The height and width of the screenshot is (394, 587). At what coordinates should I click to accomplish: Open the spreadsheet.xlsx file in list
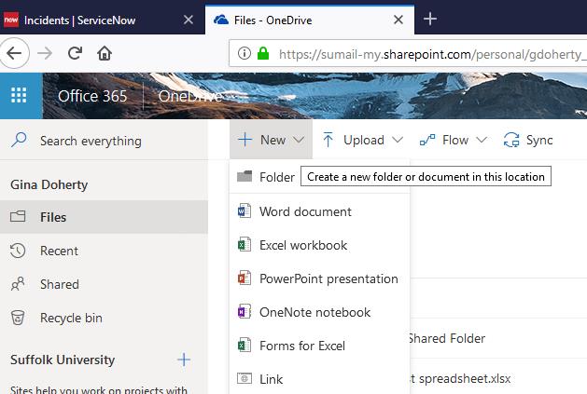tap(461, 379)
